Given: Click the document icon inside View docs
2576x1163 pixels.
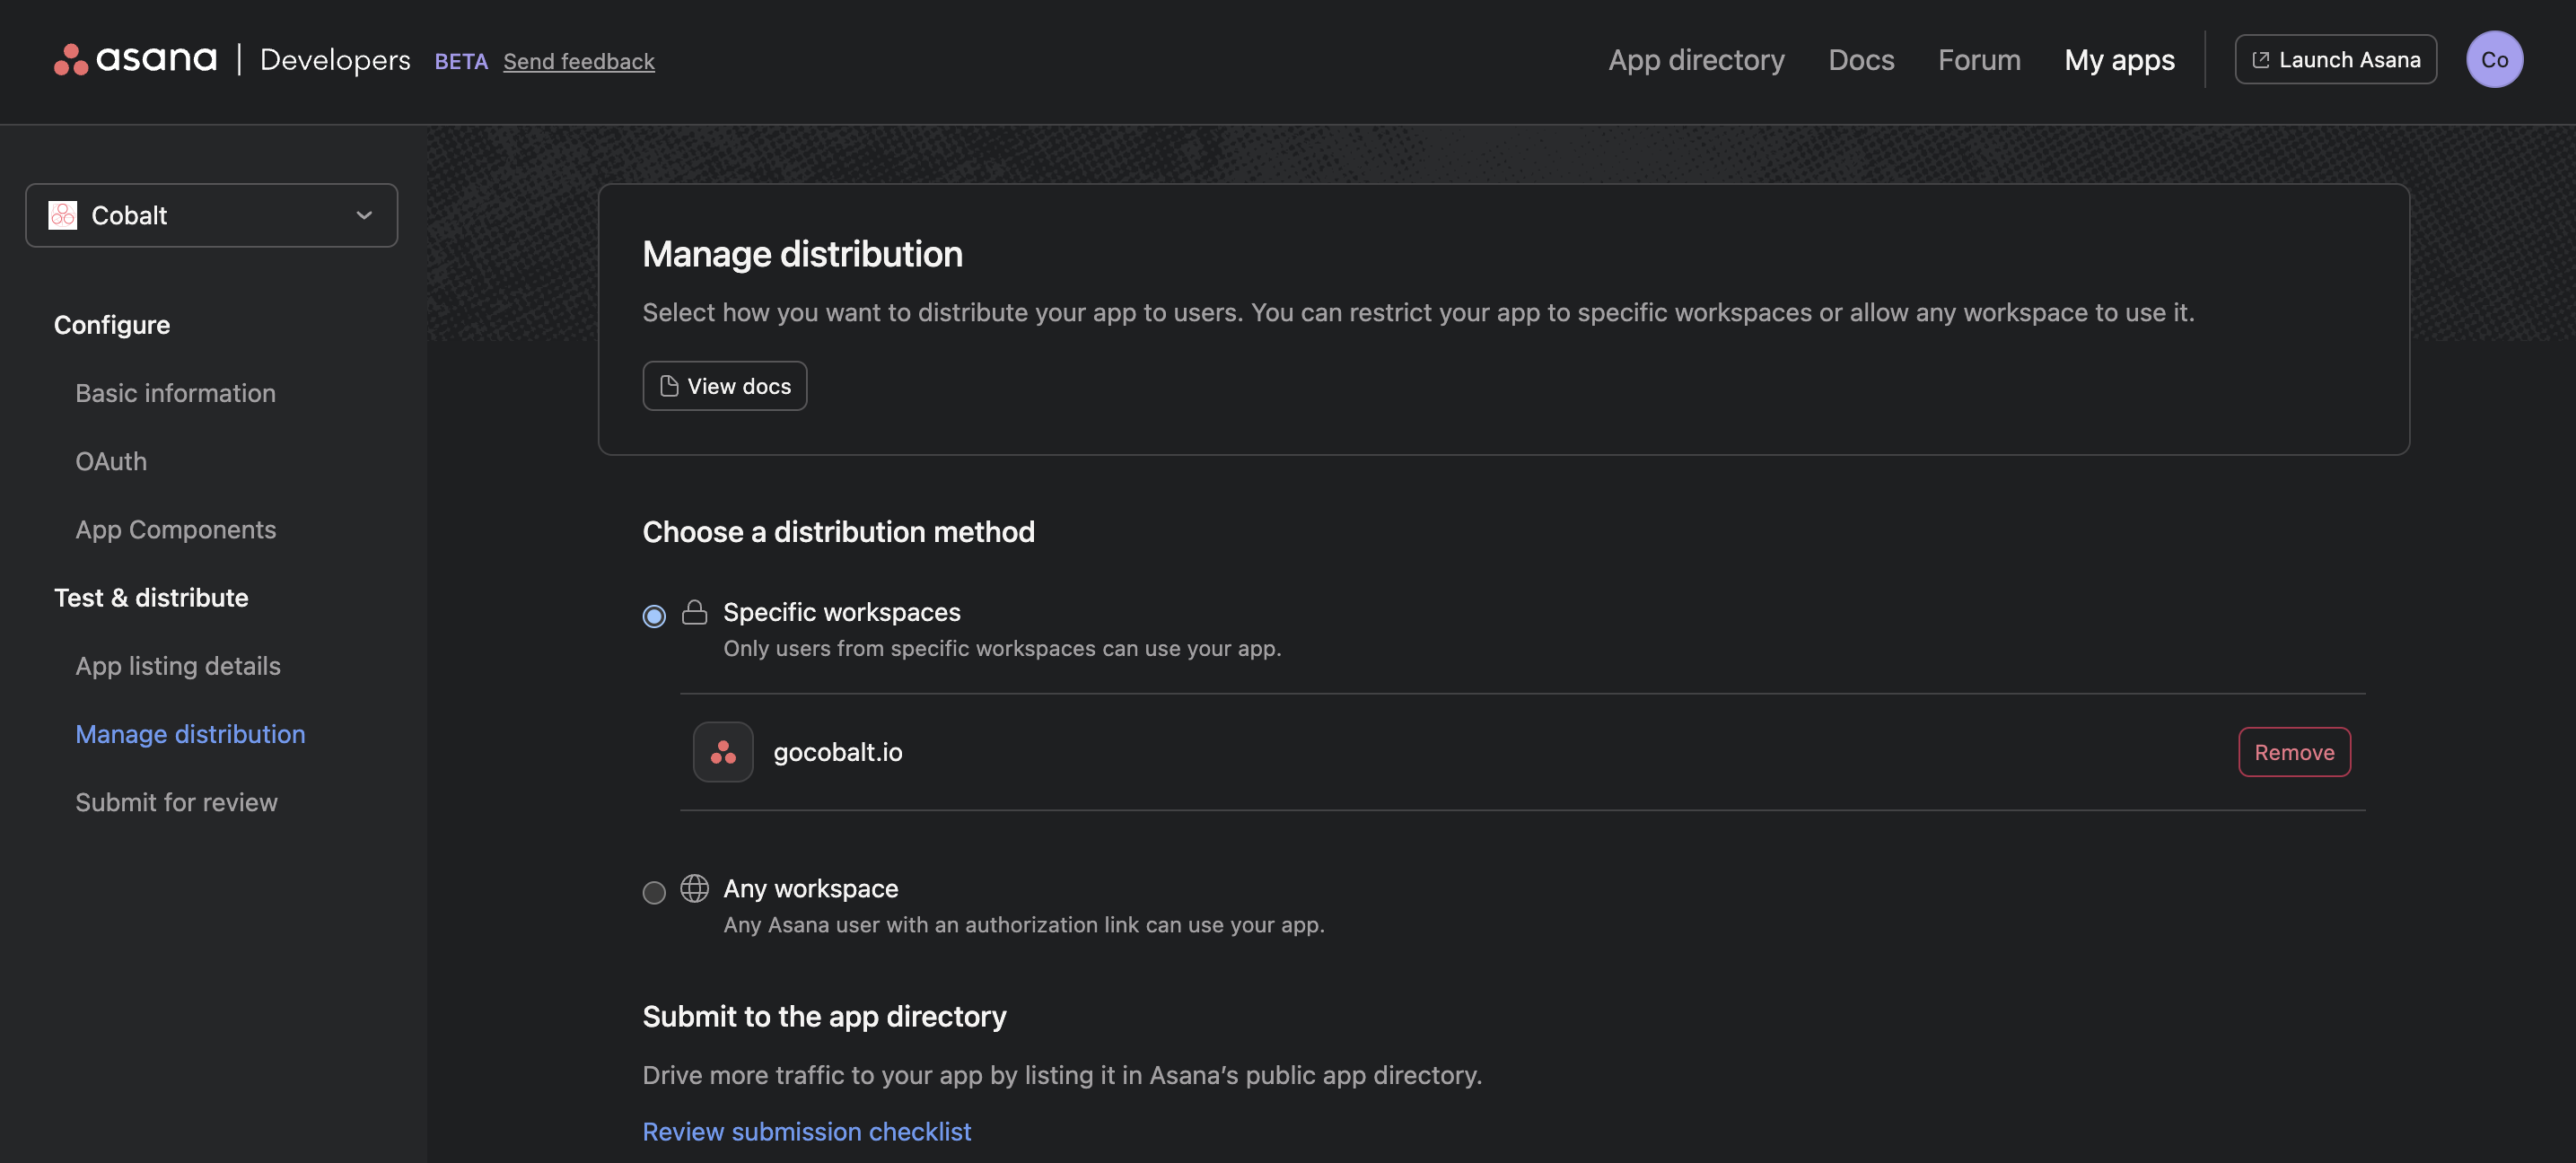Looking at the screenshot, I should click(x=668, y=385).
